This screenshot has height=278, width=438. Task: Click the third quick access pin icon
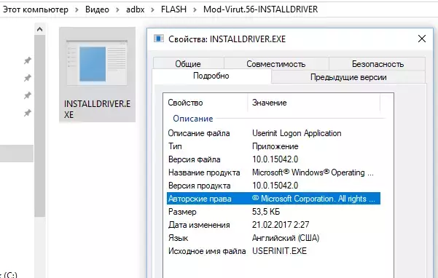(x=28, y=95)
